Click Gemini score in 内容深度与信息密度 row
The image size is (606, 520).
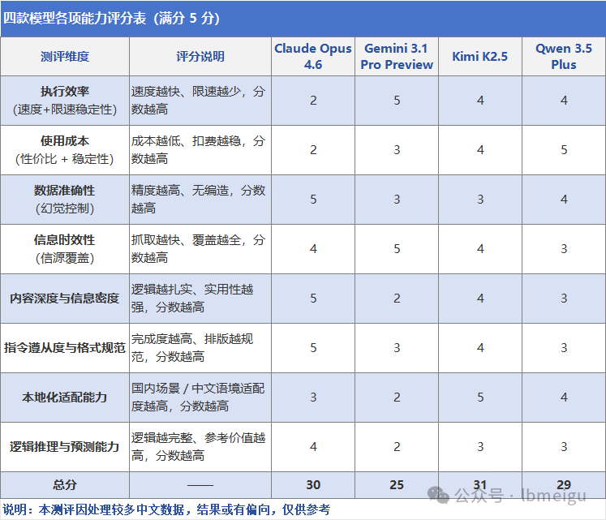397,299
